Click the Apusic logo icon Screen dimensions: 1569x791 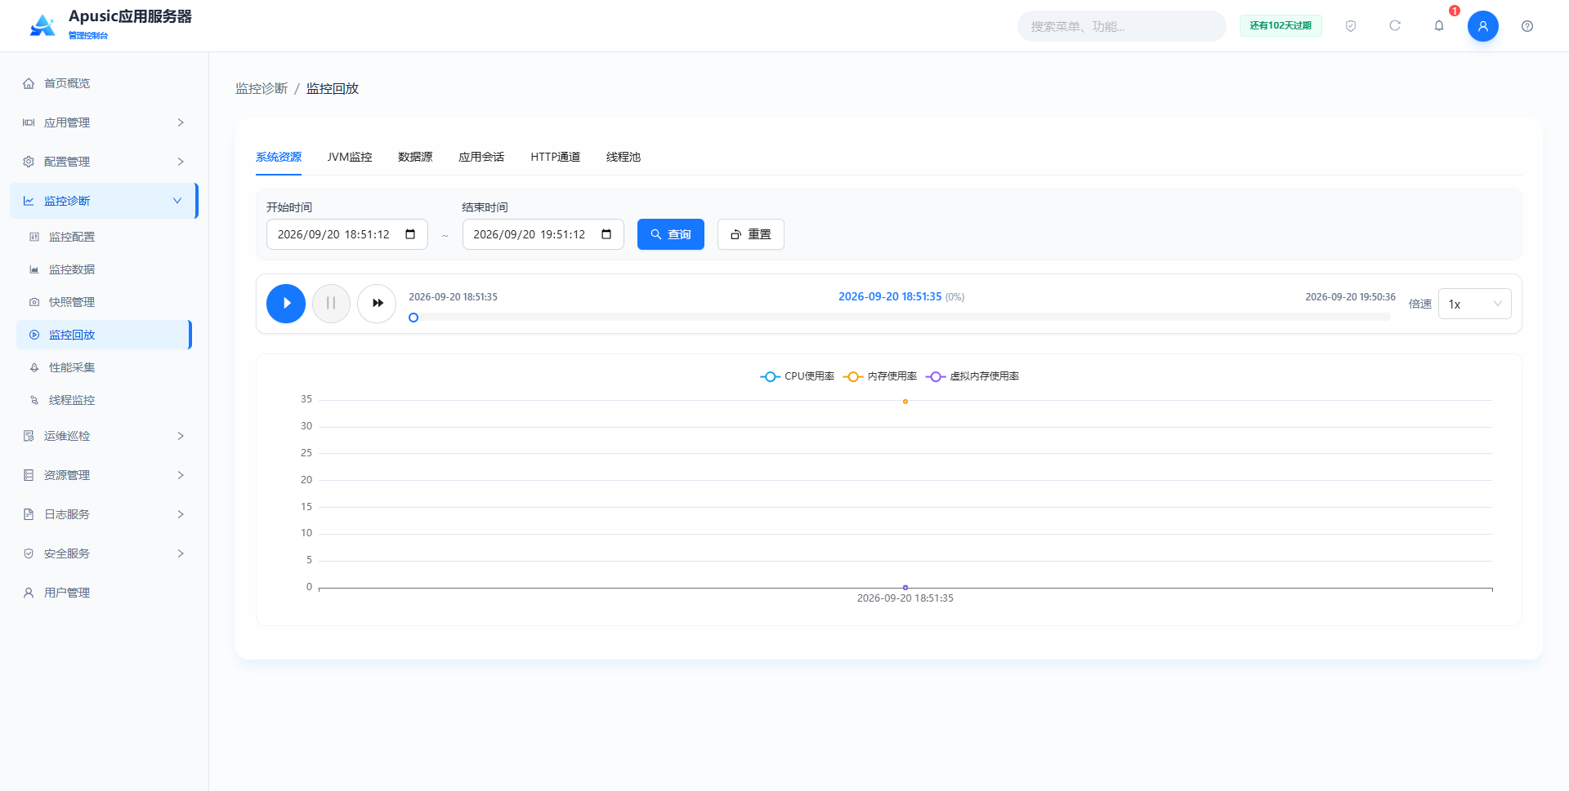pyautogui.click(x=42, y=25)
